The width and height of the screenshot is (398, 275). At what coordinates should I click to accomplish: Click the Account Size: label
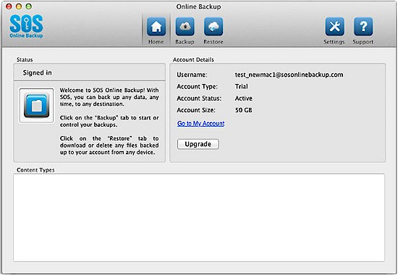point(196,110)
